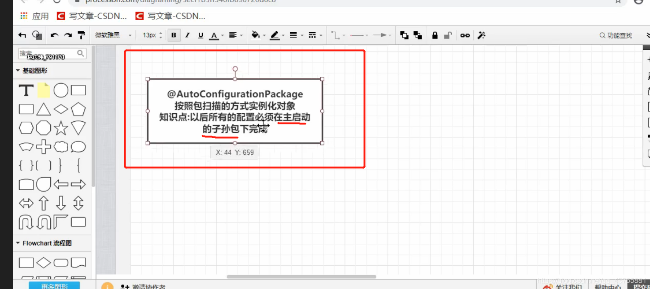Expand the toolbar double-chevron at right
Viewport: 650px width, 289px height.
[648, 35]
